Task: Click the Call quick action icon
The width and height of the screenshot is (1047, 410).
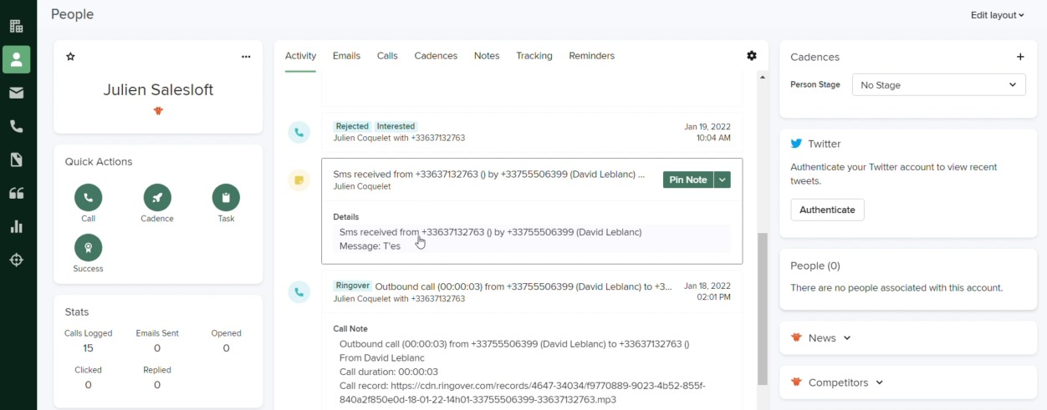Action: pos(88,198)
